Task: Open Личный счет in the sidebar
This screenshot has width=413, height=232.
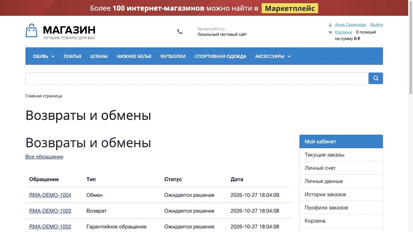Action: (x=341, y=168)
